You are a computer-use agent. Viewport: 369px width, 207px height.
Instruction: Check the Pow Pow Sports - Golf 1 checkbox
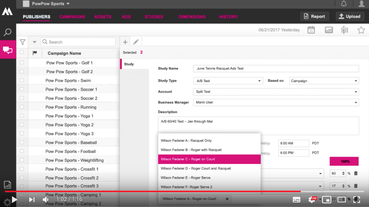click(22, 62)
